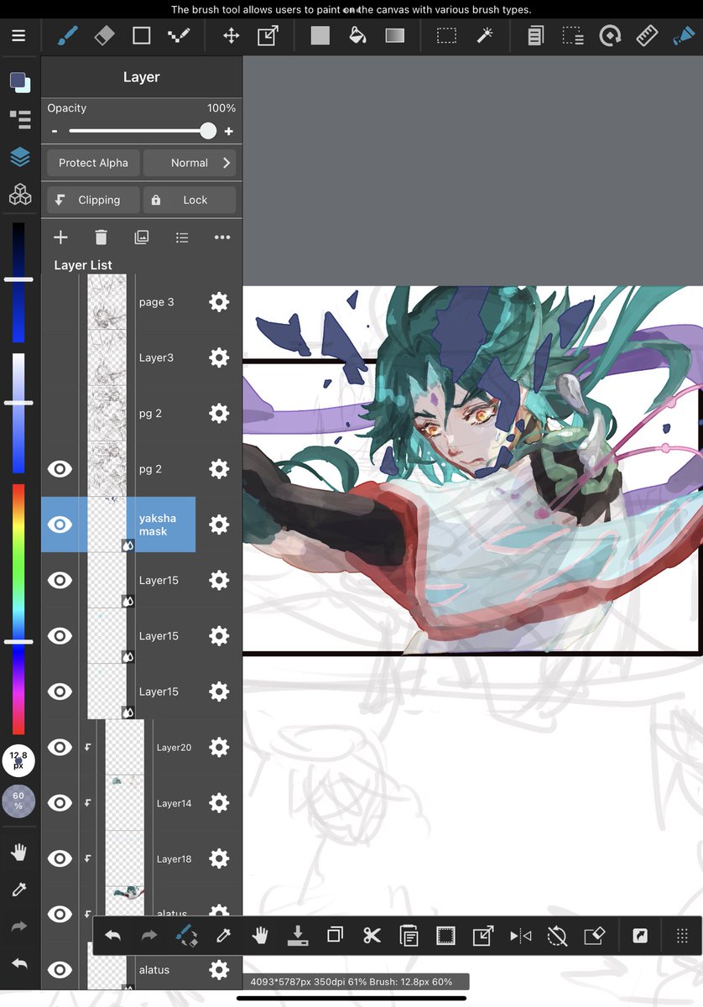Hide Layer18 with its eye icon
This screenshot has height=1007, width=703.
coord(60,858)
